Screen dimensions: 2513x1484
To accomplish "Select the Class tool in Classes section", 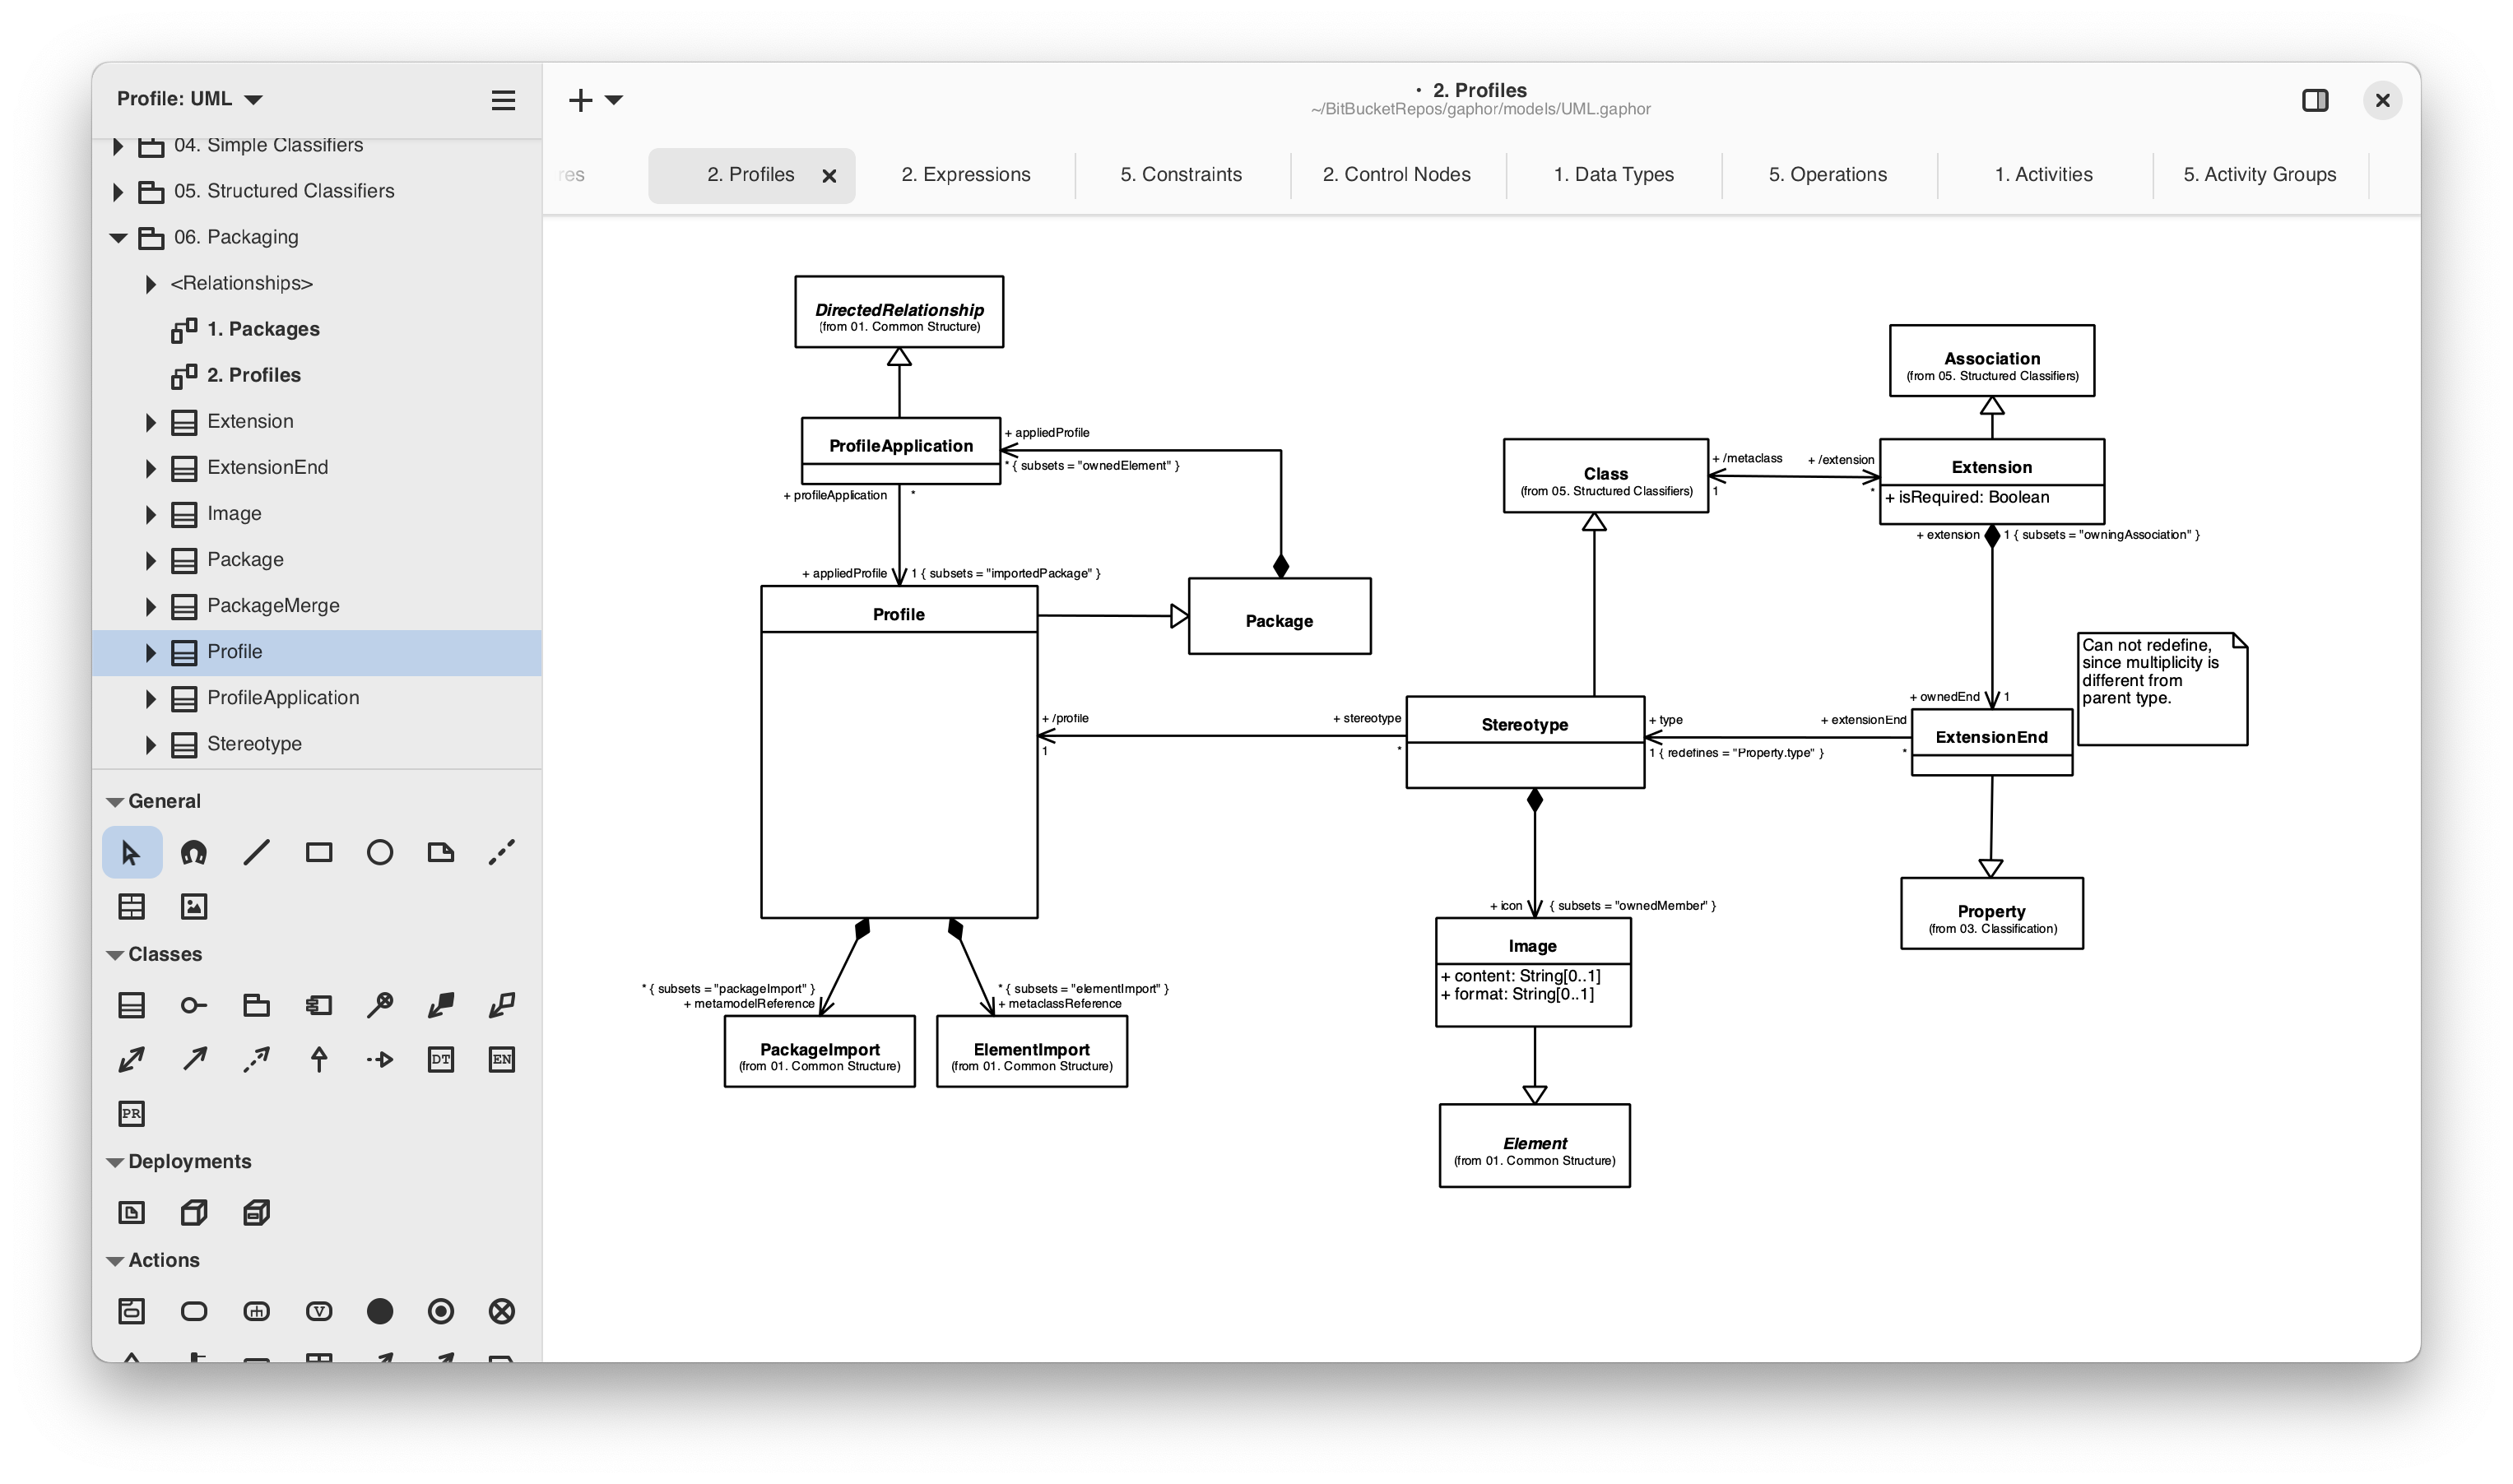I will tap(131, 1006).
